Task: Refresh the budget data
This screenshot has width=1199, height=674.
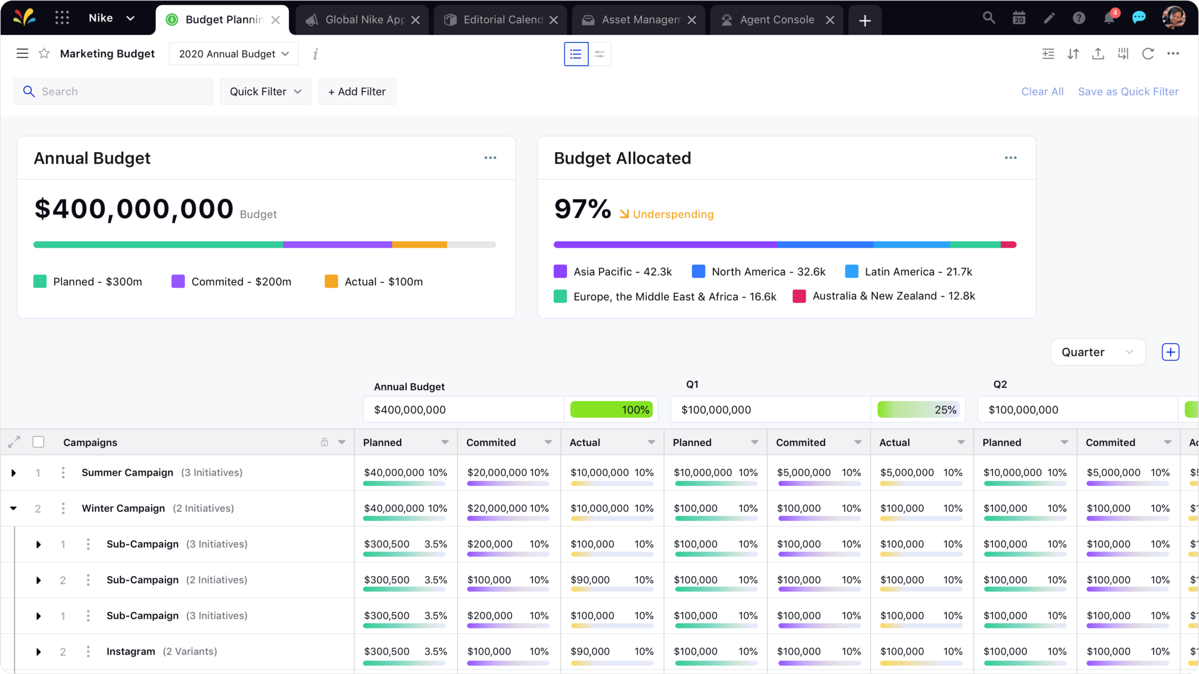Action: coord(1148,54)
